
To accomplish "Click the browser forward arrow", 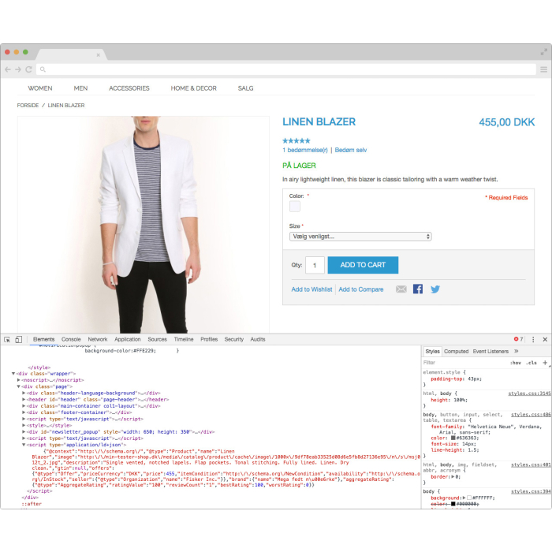I will (x=18, y=69).
